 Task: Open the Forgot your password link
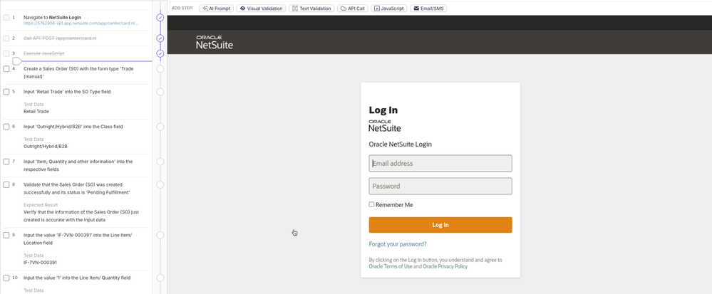pyautogui.click(x=398, y=244)
